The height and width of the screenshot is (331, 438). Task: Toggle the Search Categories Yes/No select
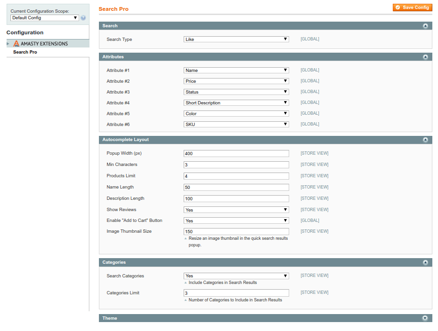[236, 276]
